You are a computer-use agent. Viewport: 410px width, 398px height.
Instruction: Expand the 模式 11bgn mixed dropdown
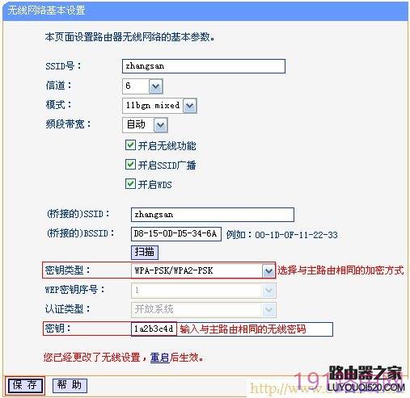(x=190, y=106)
